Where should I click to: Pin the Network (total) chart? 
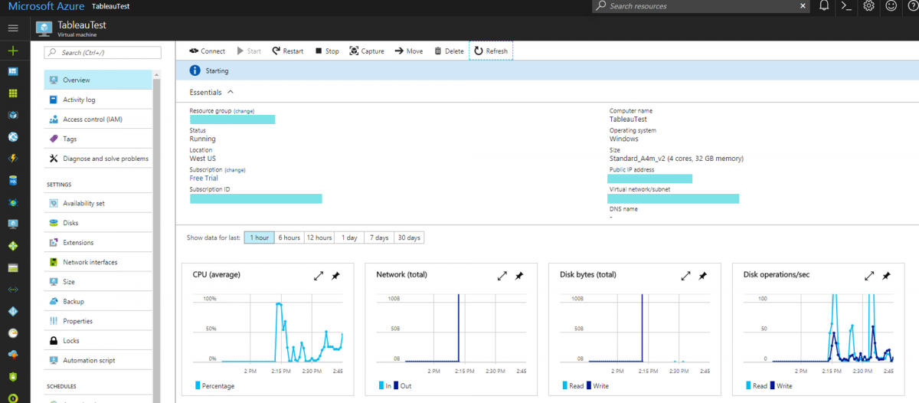[x=519, y=276]
